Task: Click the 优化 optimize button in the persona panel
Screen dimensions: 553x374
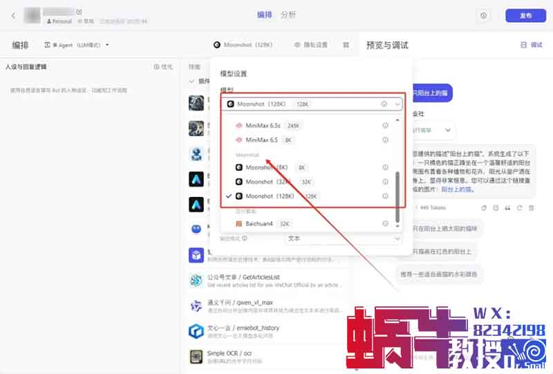Action: pyautogui.click(x=163, y=67)
